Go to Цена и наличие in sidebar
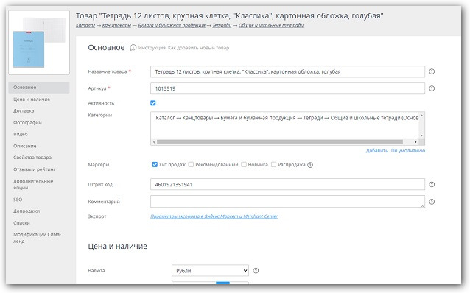470x293 pixels. click(x=32, y=99)
